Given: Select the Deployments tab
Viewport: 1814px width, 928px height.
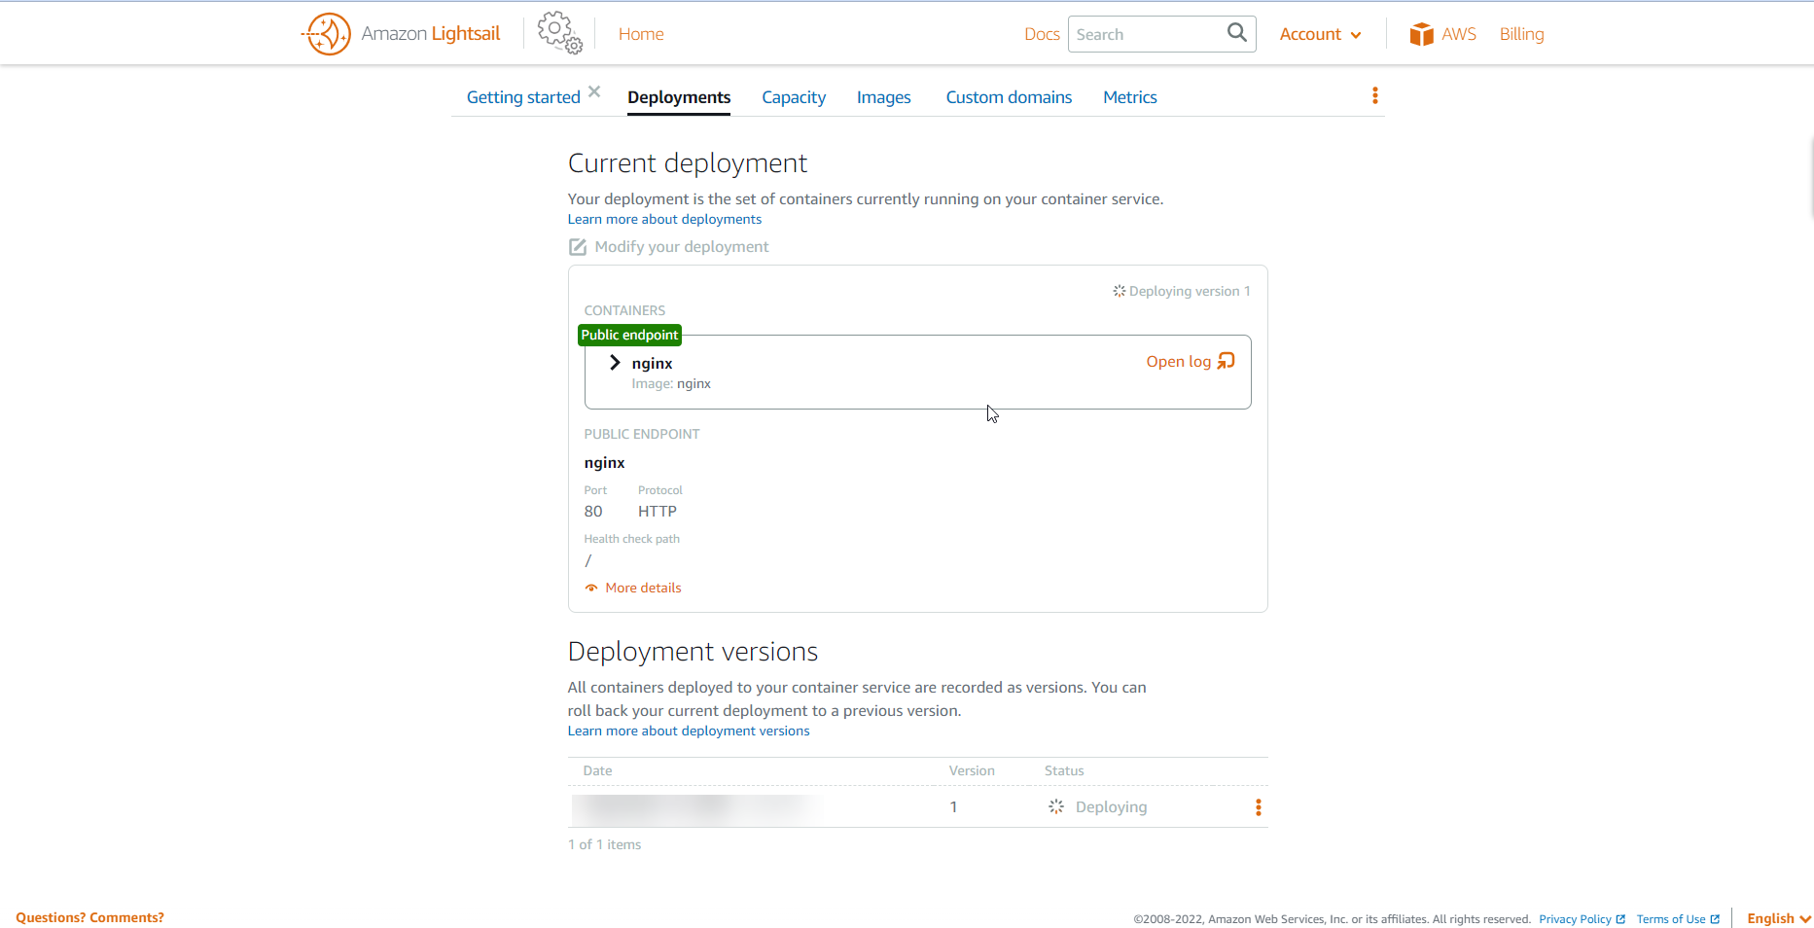Looking at the screenshot, I should click(x=679, y=97).
